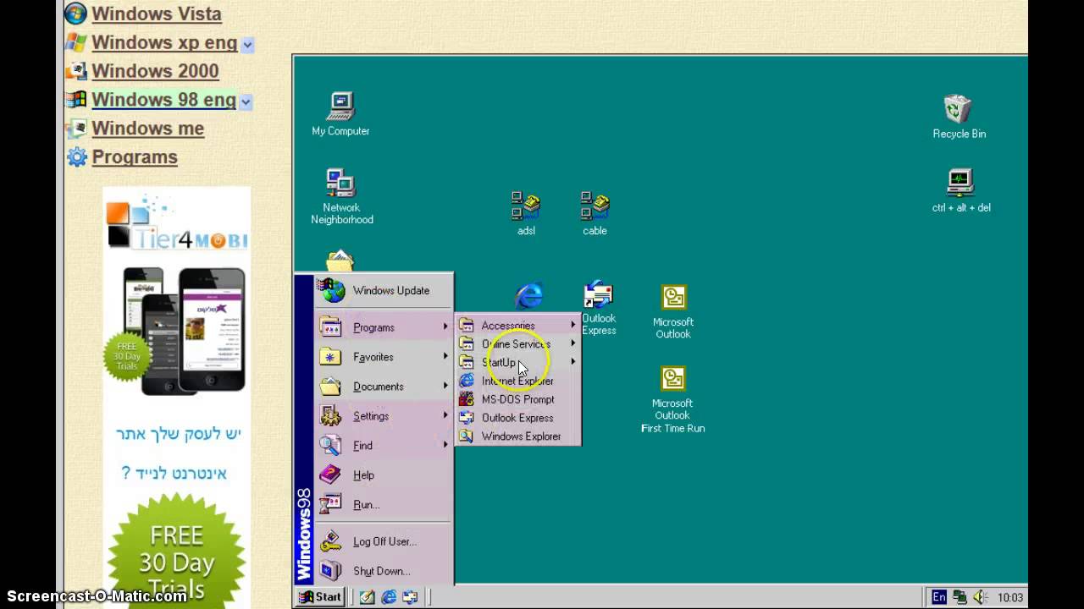The height and width of the screenshot is (609, 1084).
Task: Select the Outlook Express desktop icon
Action: coord(599,309)
